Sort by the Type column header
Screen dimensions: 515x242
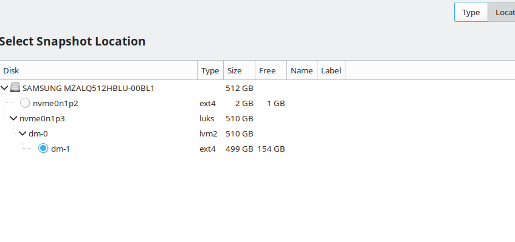[210, 70]
